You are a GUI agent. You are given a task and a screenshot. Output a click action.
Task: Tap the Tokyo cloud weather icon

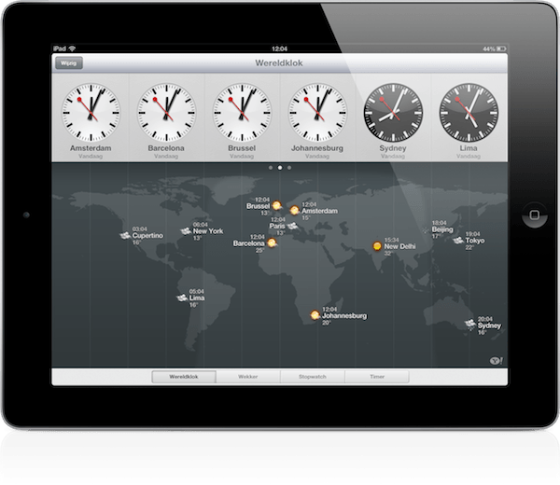[458, 241]
